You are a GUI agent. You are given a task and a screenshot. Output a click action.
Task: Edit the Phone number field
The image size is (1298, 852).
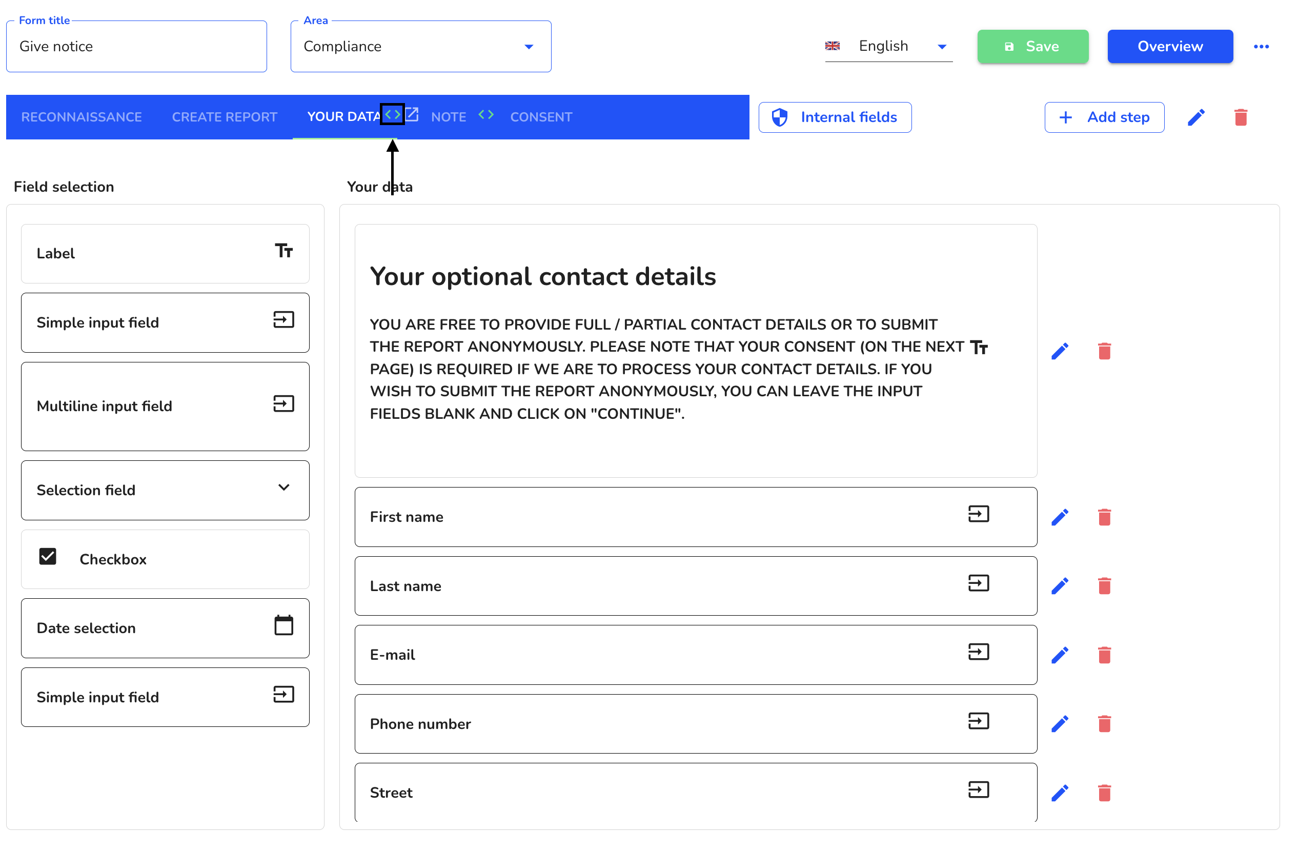tap(1060, 724)
